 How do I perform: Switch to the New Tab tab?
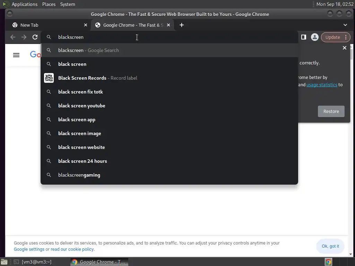(49, 25)
